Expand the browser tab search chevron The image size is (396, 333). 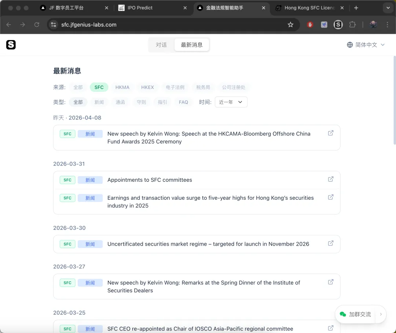(388, 8)
